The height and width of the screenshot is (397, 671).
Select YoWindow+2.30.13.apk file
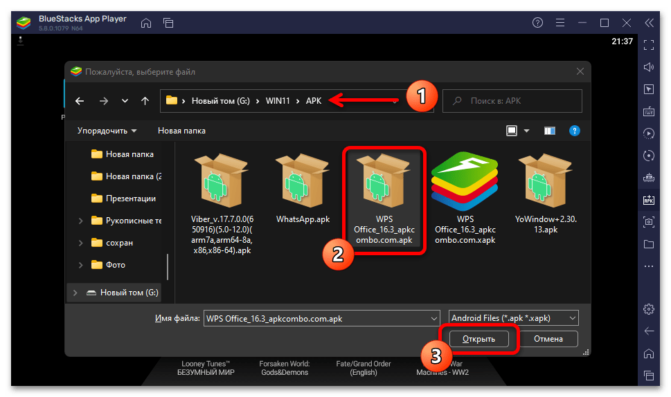[x=546, y=194]
